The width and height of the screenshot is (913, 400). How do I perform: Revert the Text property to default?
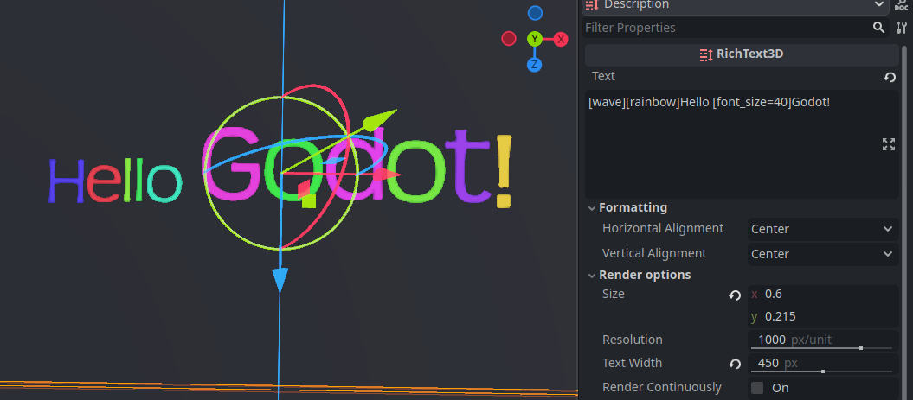click(x=889, y=78)
